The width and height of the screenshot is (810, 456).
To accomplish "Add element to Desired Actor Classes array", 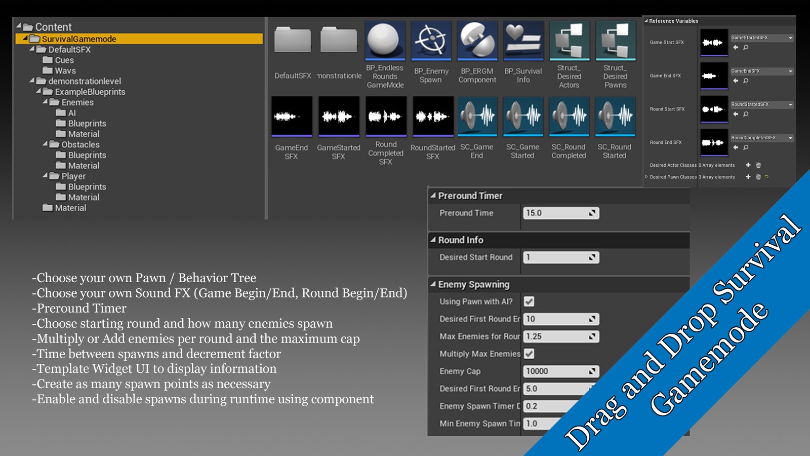I will [x=748, y=165].
